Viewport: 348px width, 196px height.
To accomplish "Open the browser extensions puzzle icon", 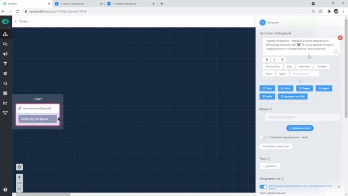I will tap(329, 11).
